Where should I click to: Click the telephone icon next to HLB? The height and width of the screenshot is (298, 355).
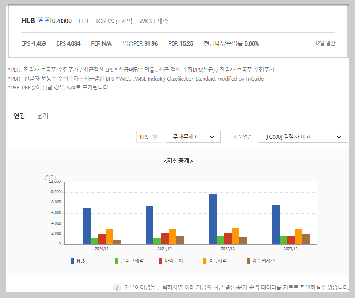click(48, 20)
